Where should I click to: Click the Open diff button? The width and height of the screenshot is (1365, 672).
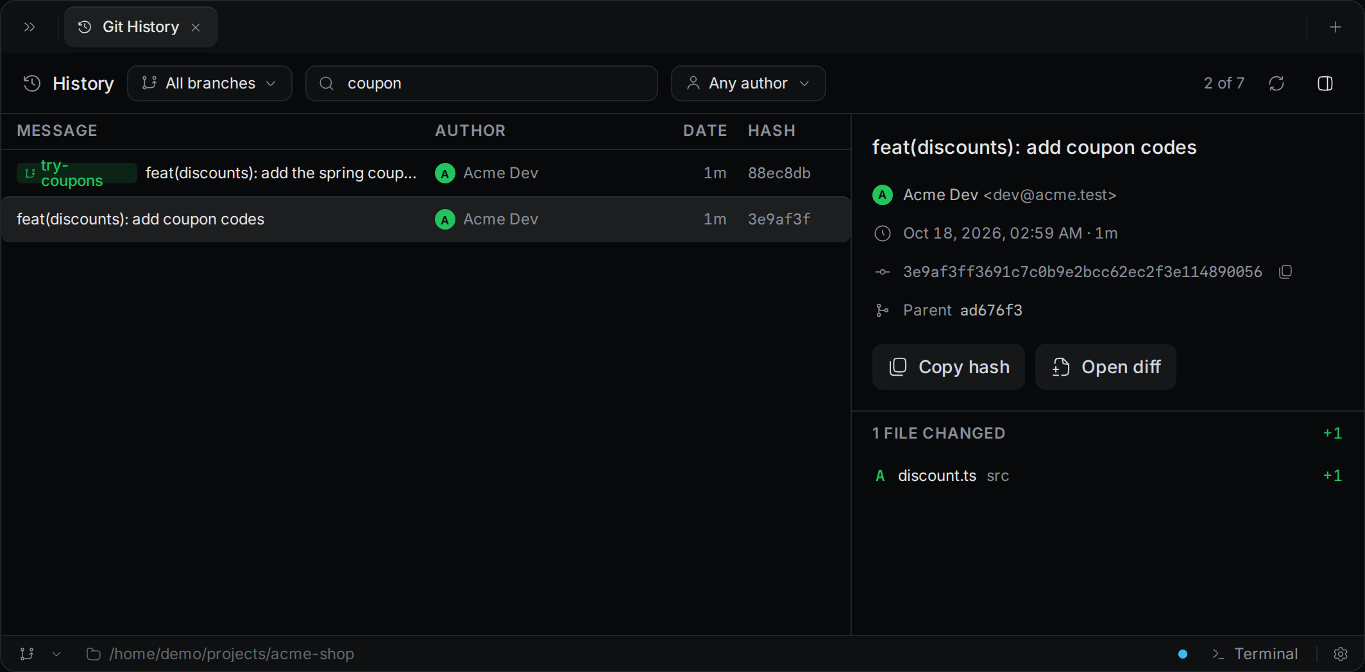(x=1106, y=367)
